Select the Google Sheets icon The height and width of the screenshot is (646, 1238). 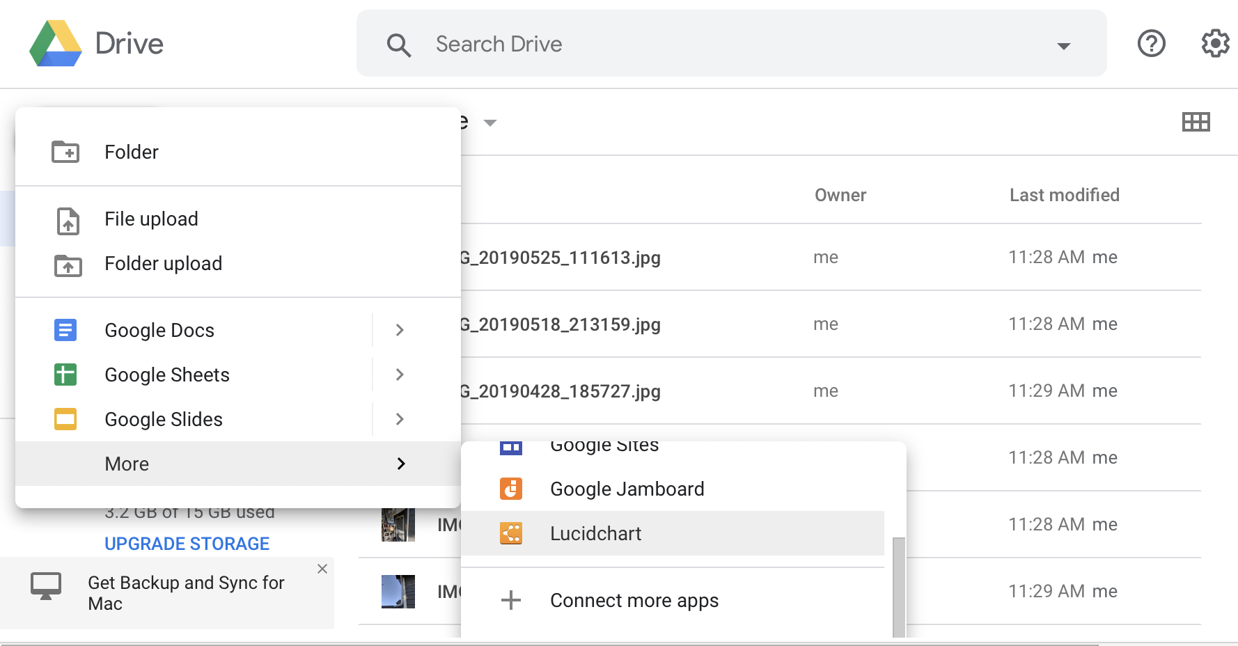[x=65, y=375]
